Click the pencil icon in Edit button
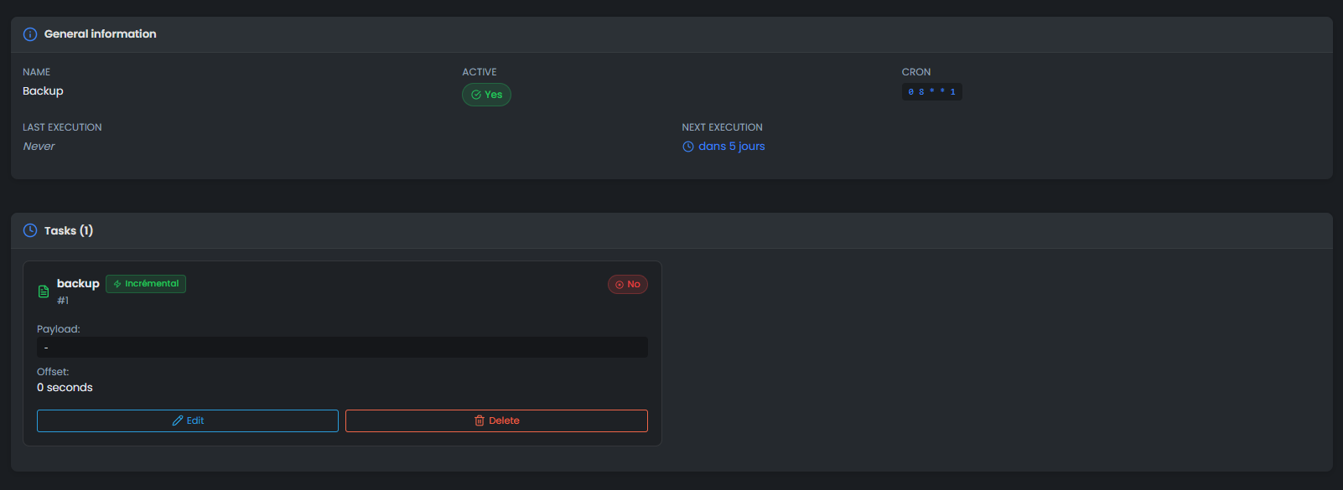 coord(178,420)
